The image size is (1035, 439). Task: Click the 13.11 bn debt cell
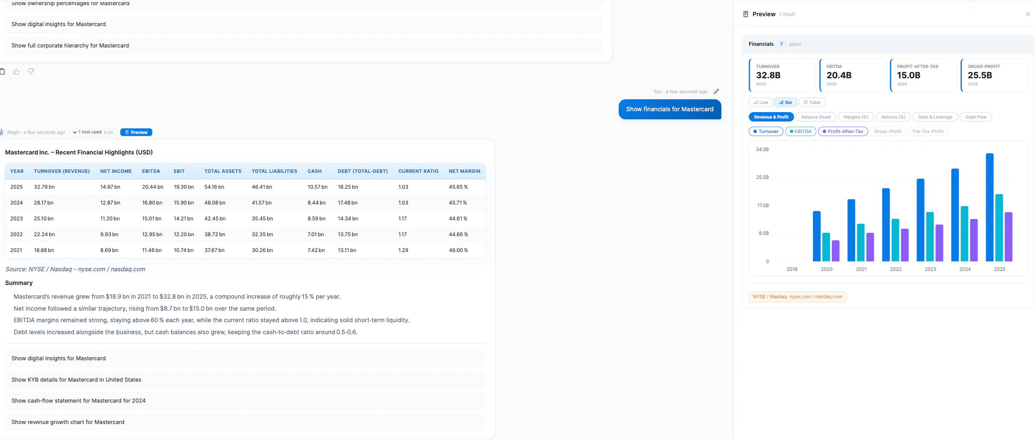pyautogui.click(x=347, y=250)
